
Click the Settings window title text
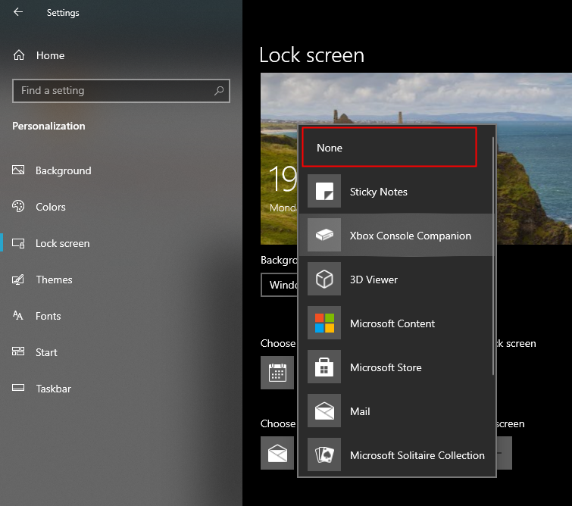(x=63, y=13)
